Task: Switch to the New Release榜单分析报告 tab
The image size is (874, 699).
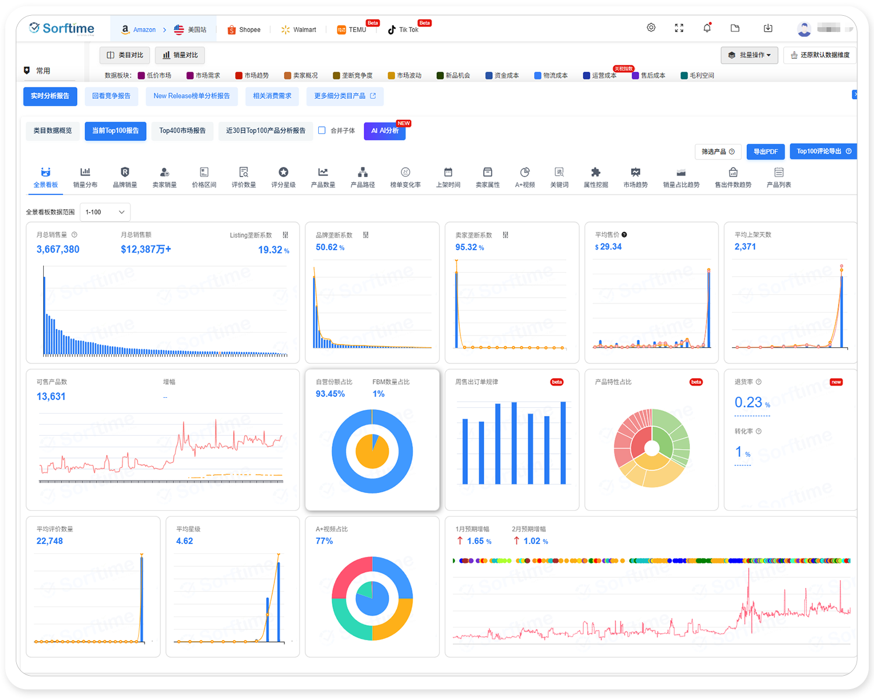Action: (191, 96)
